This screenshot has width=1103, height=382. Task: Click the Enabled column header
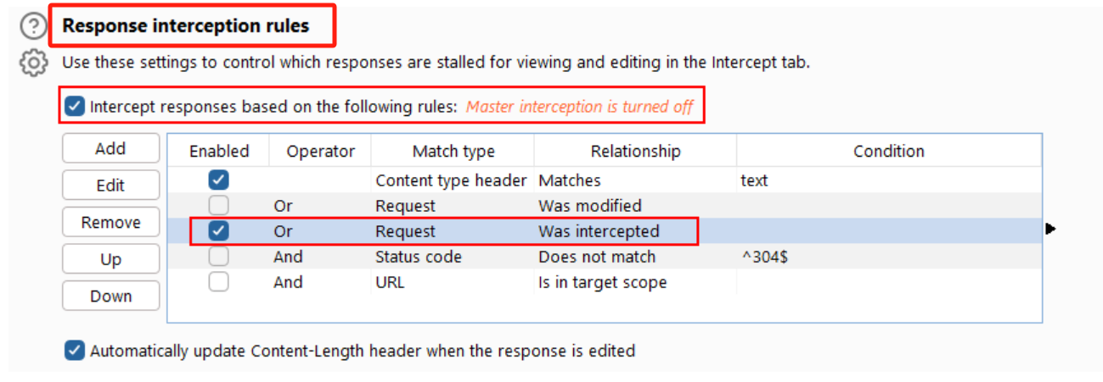point(219,152)
